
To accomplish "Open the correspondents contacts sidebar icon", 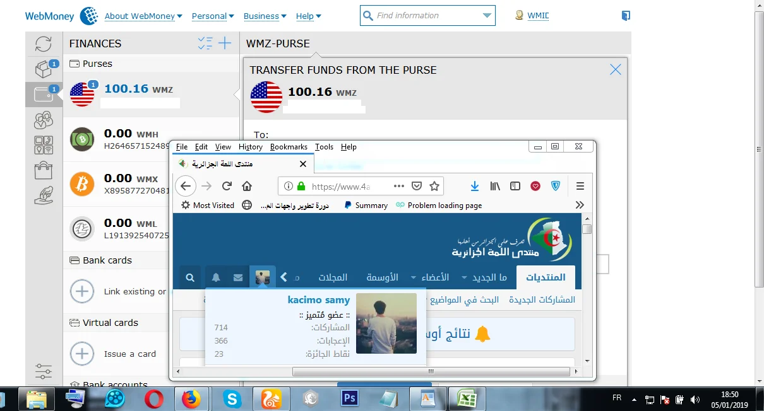I will 44,119.
